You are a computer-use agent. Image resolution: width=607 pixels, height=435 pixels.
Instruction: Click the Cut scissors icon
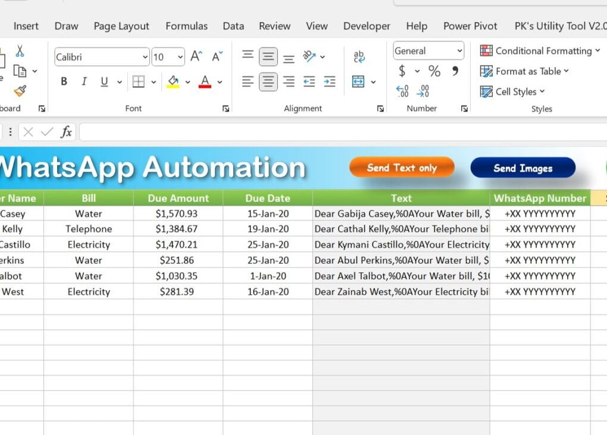pyautogui.click(x=20, y=51)
